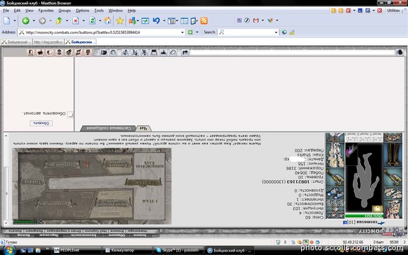Toggle the auto-update checkbox "Обновлять автомат."

click(70, 115)
